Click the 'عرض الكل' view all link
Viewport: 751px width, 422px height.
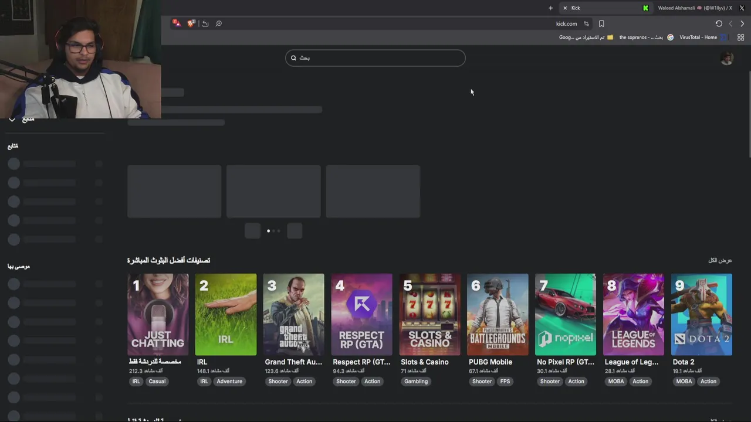click(x=720, y=260)
